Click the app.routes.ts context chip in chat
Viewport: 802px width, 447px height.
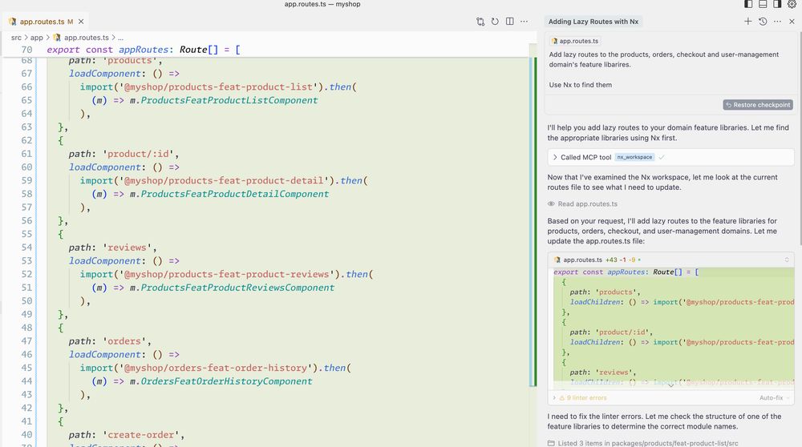coord(575,41)
